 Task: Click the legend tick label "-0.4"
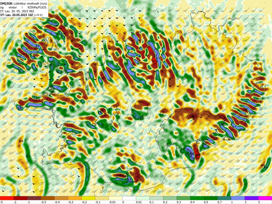(57, 202)
